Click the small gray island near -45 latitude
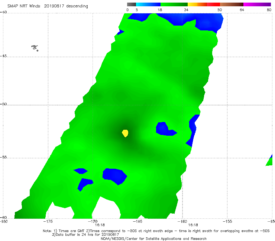The height and width of the screenshot is (241, 275). click(35, 48)
